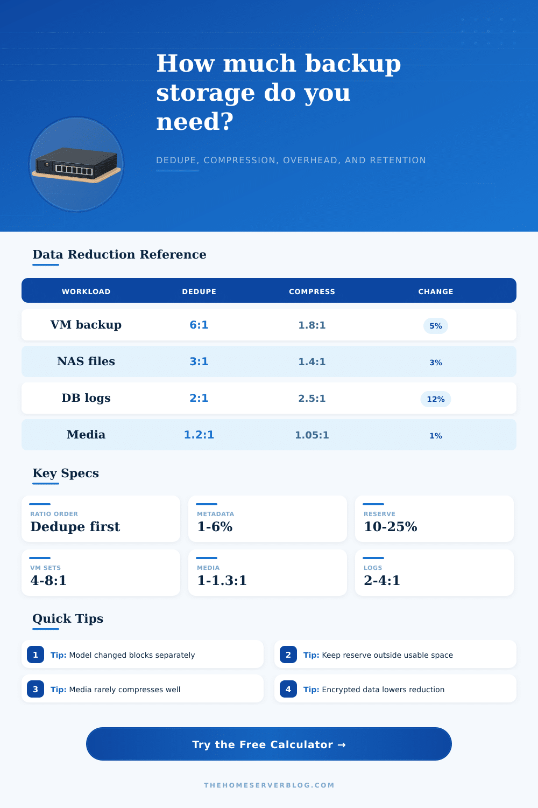Click the Media 1-1.3:1 value
The image size is (538, 808).
pos(222,580)
